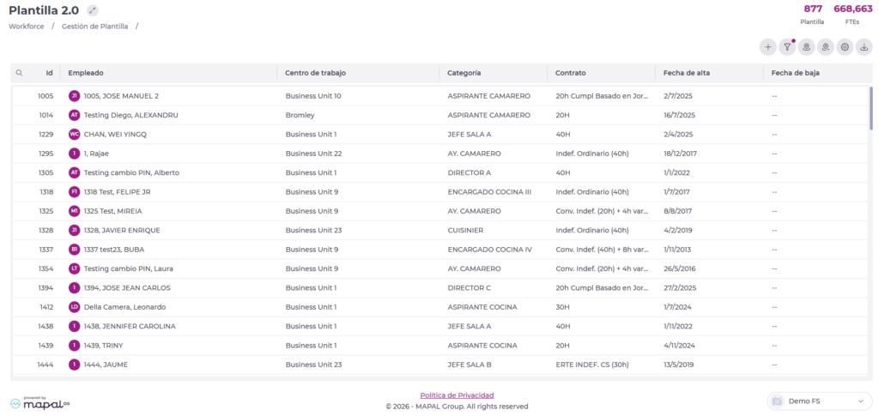Sort by the Empleado column header
879x416 pixels.
click(86, 73)
